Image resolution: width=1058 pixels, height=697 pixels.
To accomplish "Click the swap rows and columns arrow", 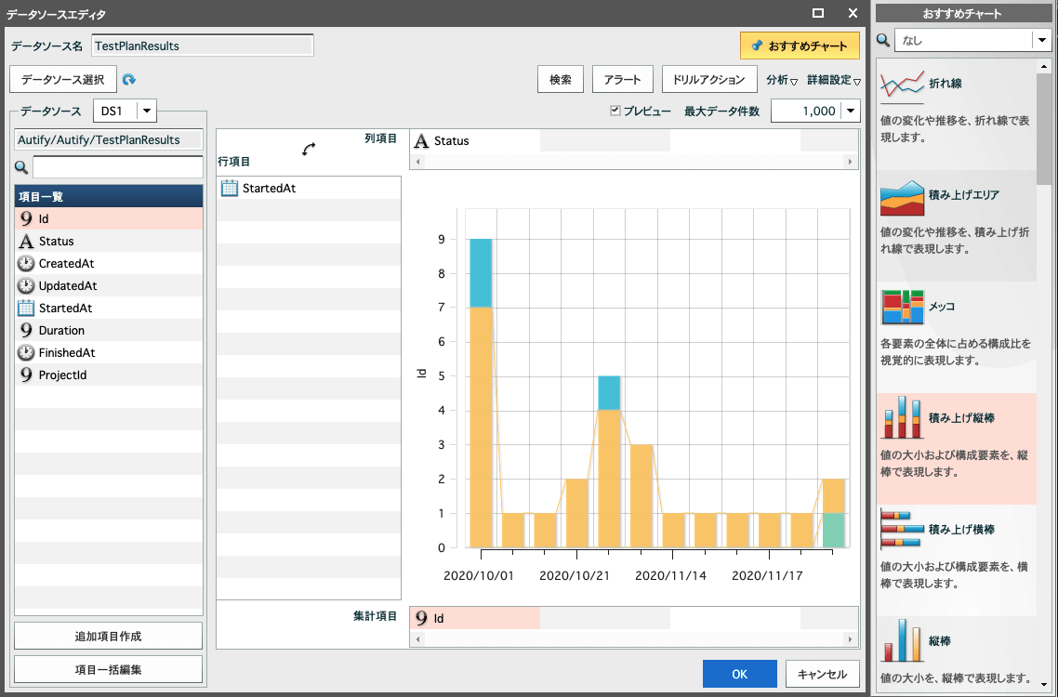I will 309,149.
